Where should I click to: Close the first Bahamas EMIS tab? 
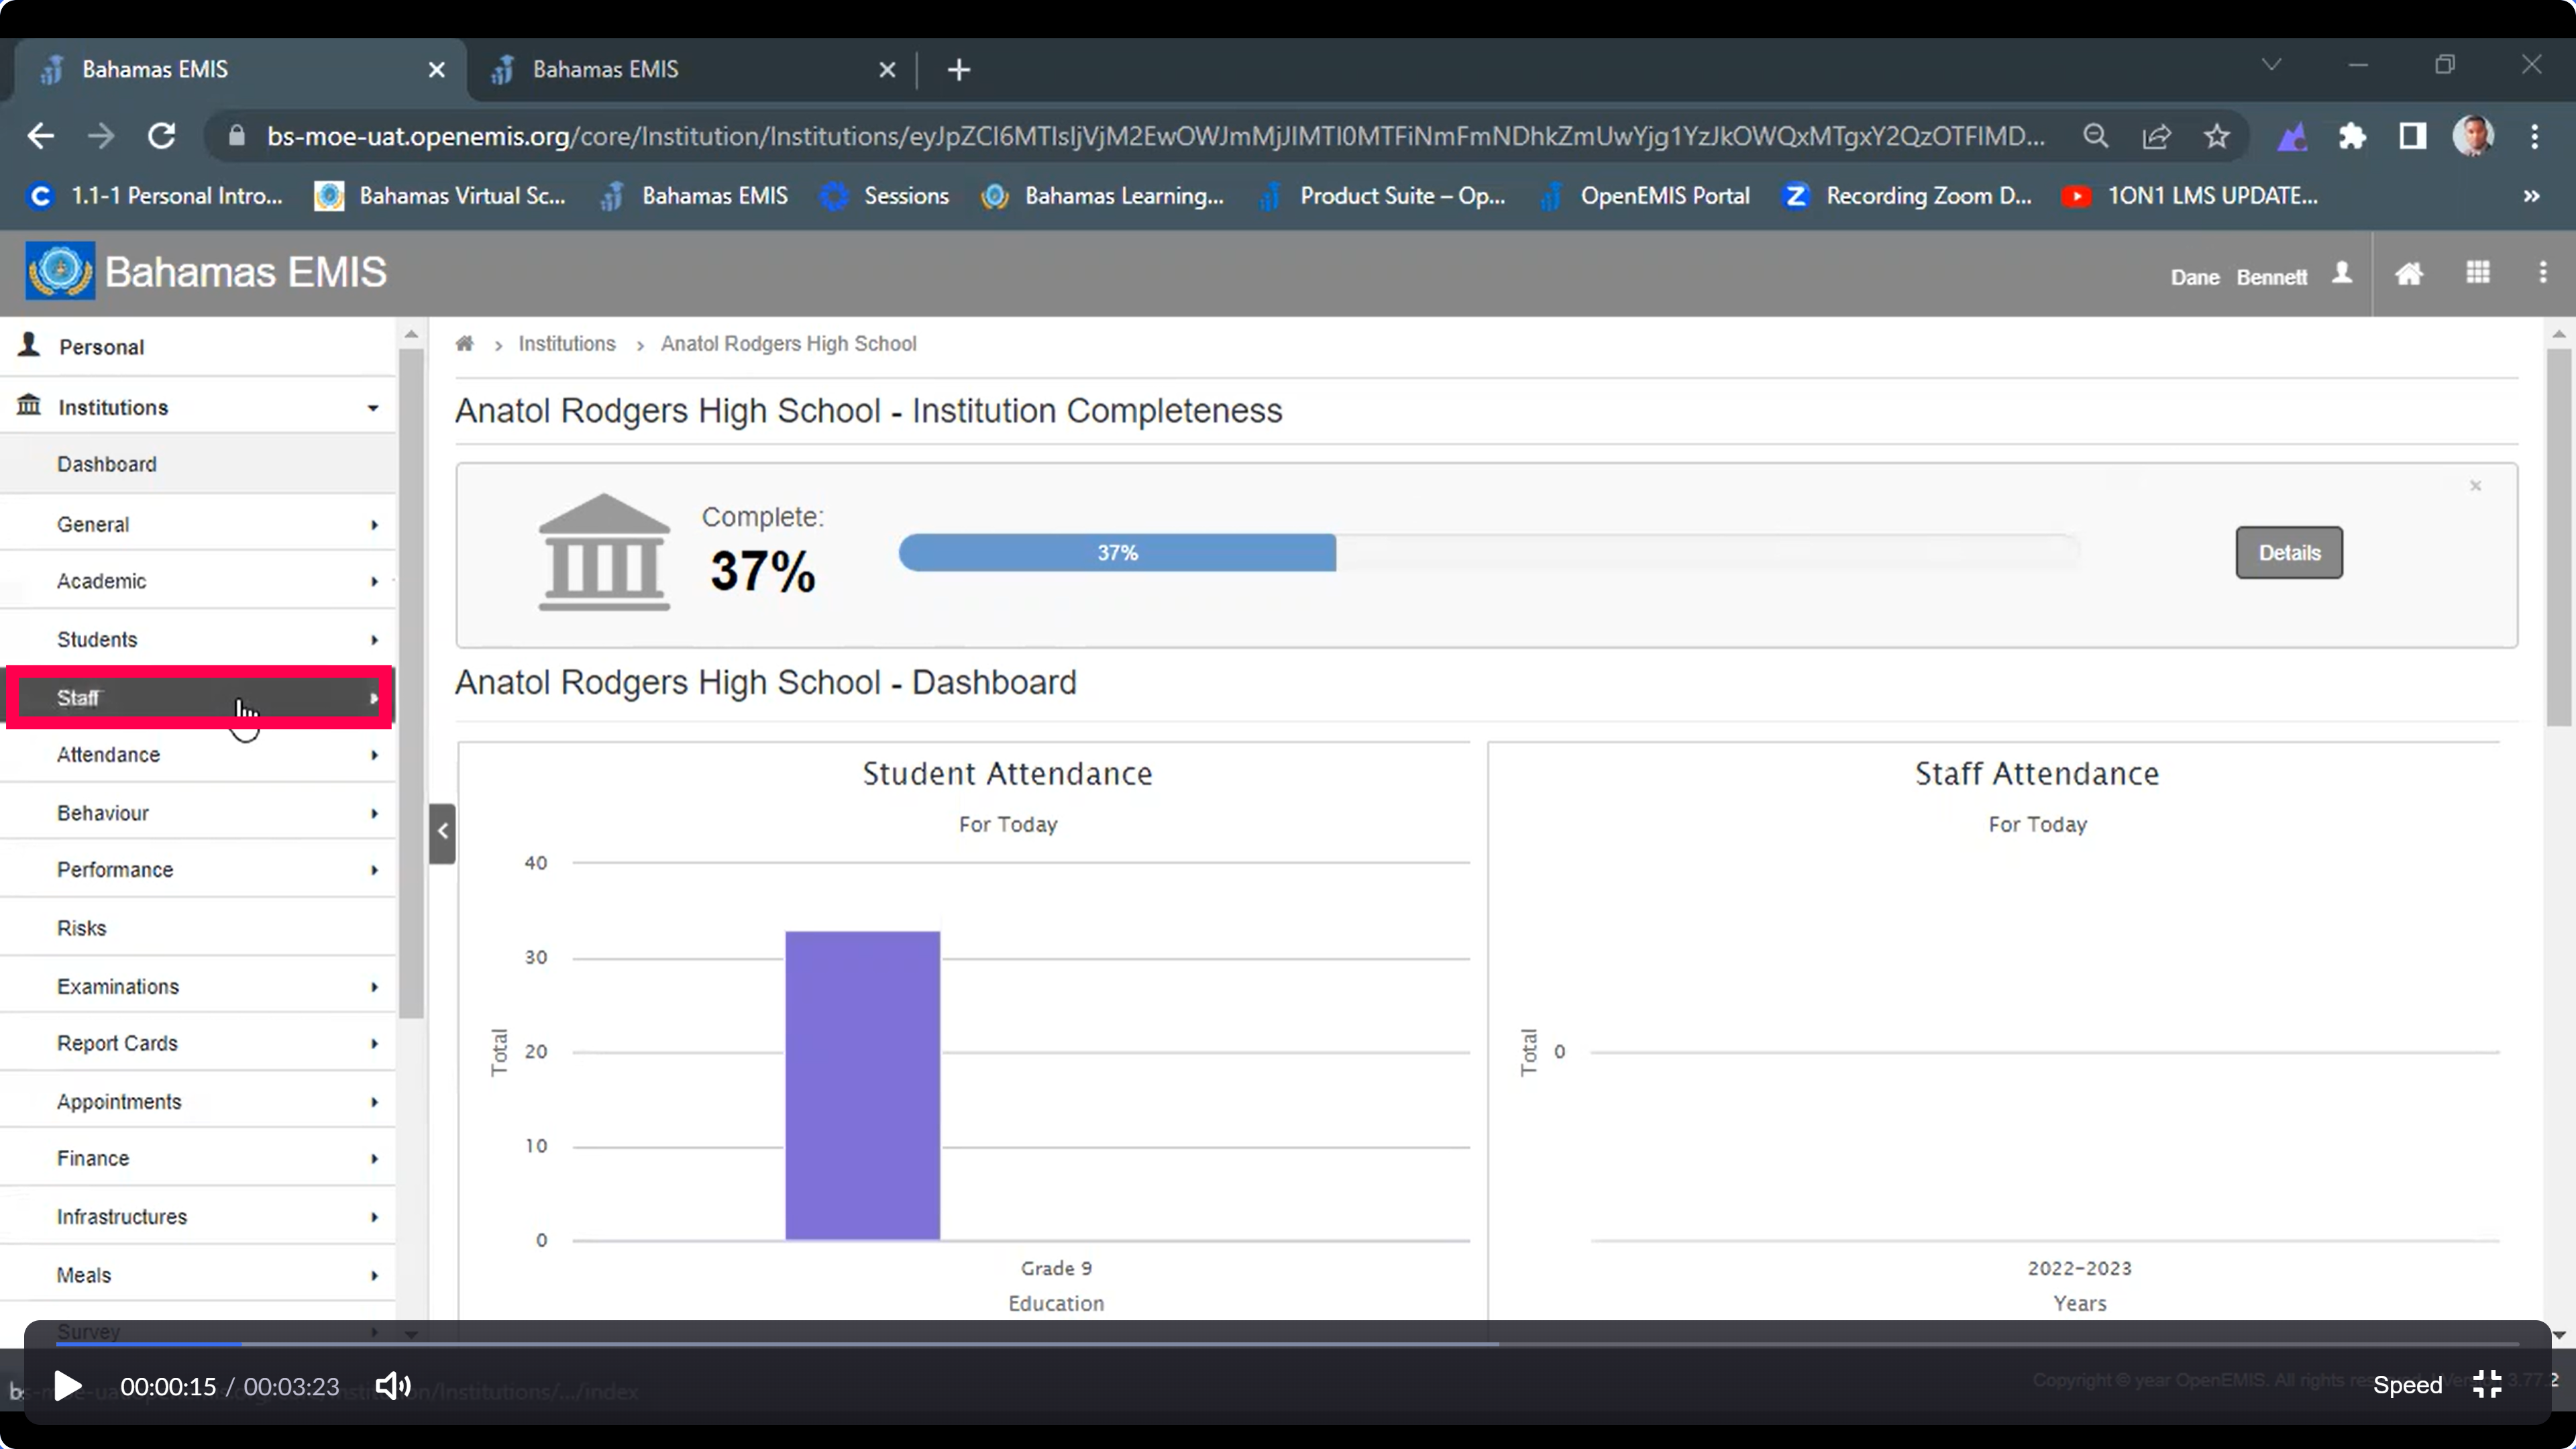click(x=436, y=70)
